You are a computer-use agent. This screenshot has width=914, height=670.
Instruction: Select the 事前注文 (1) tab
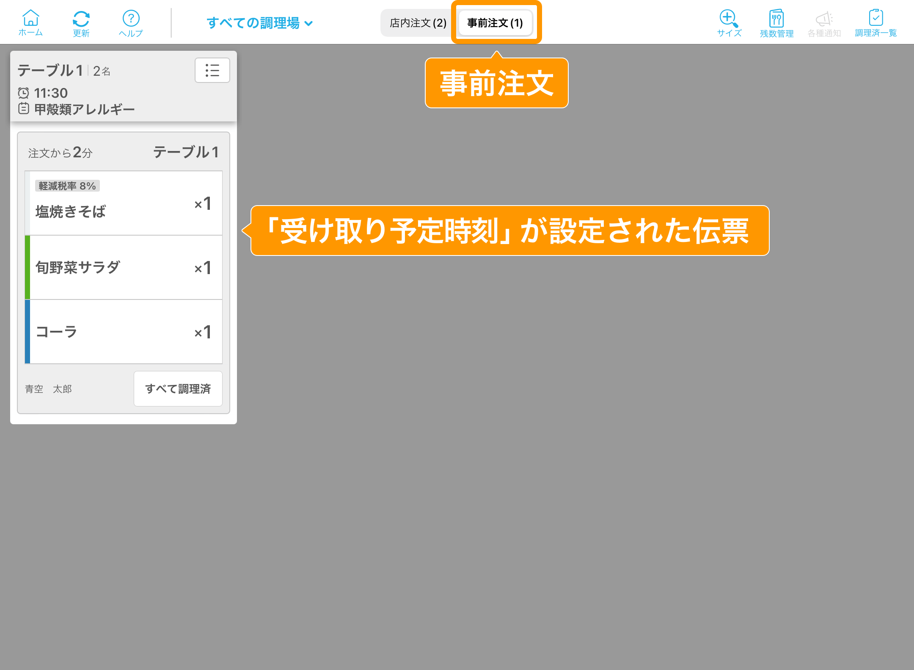pyautogui.click(x=495, y=23)
